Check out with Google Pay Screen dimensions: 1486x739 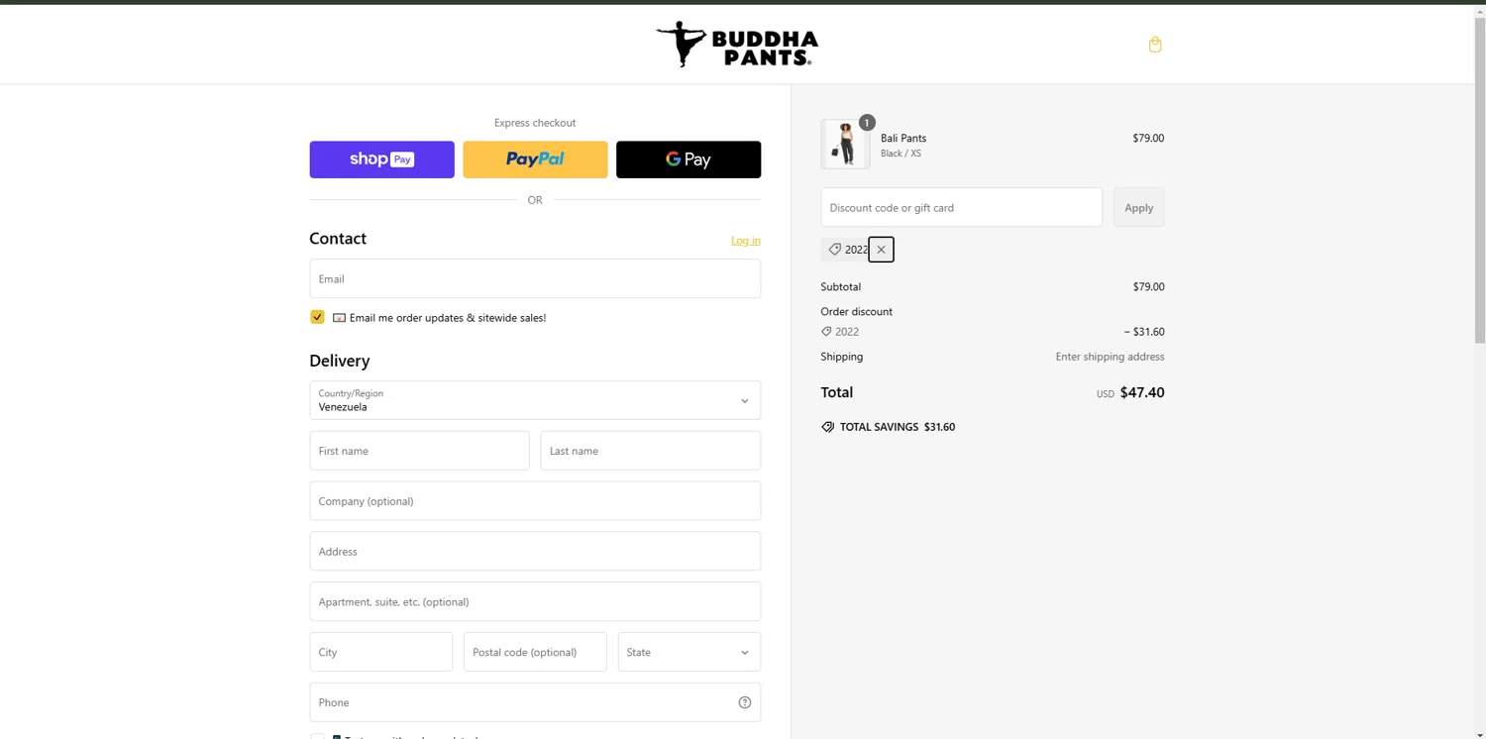689,159
